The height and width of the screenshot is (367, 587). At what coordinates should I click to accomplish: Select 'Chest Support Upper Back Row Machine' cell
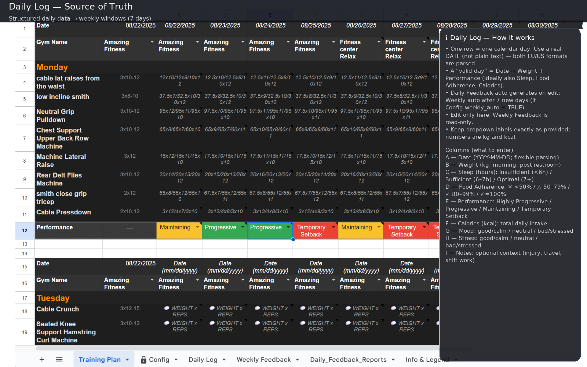(x=69, y=138)
